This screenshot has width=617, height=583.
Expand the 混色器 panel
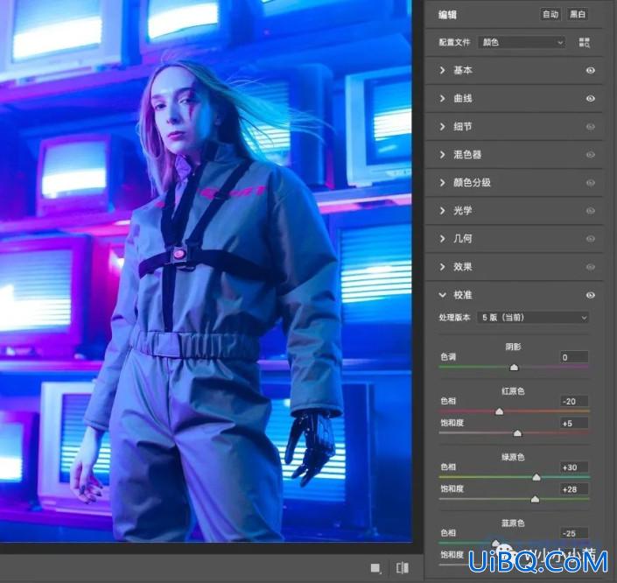pyautogui.click(x=442, y=155)
